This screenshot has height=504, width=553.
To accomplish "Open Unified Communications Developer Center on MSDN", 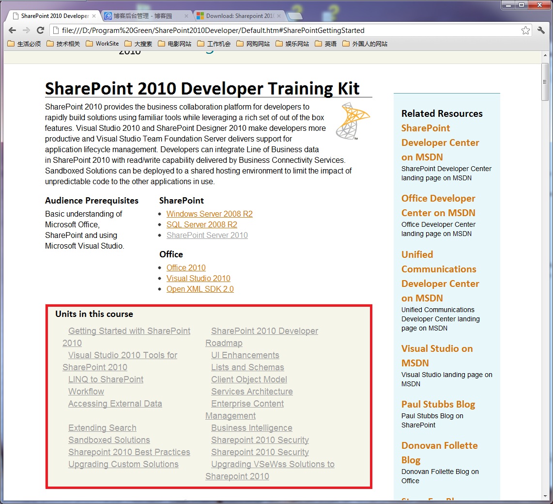I will coord(440,276).
